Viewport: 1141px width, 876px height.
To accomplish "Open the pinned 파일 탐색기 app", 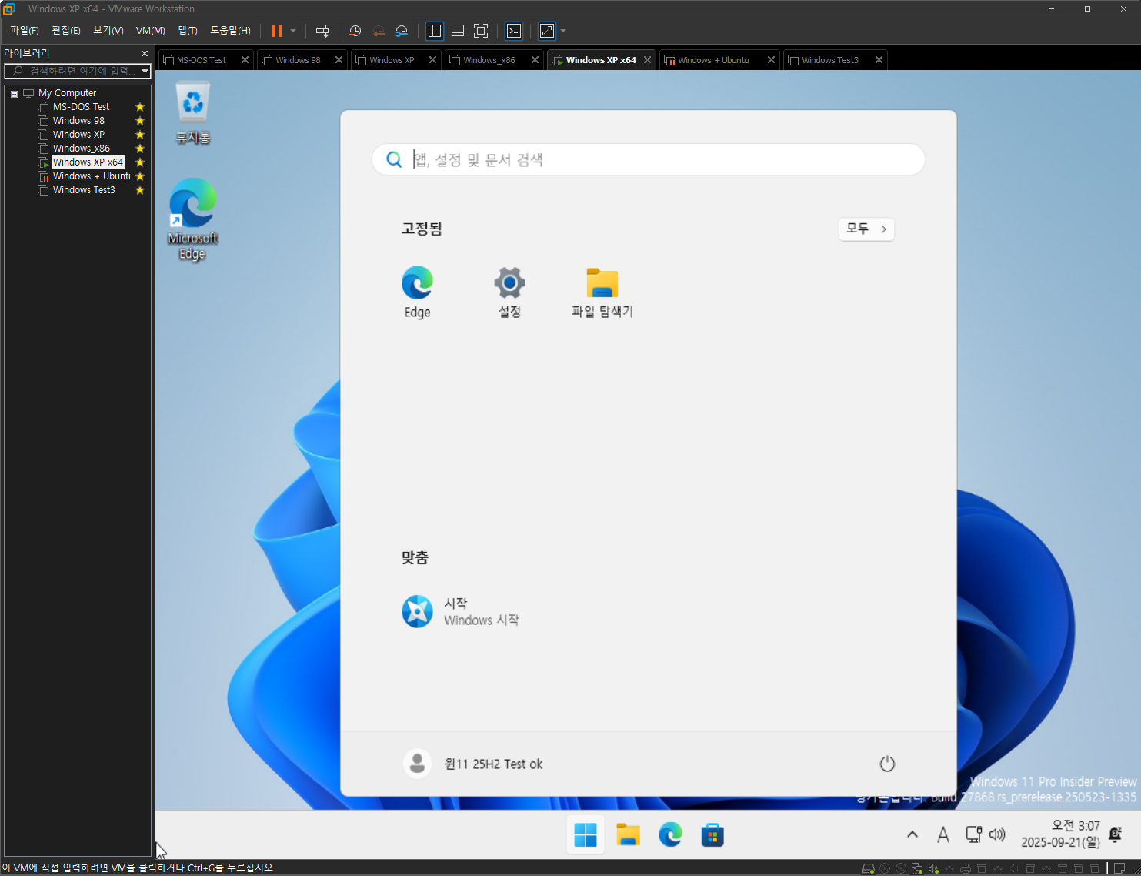I will point(602,292).
